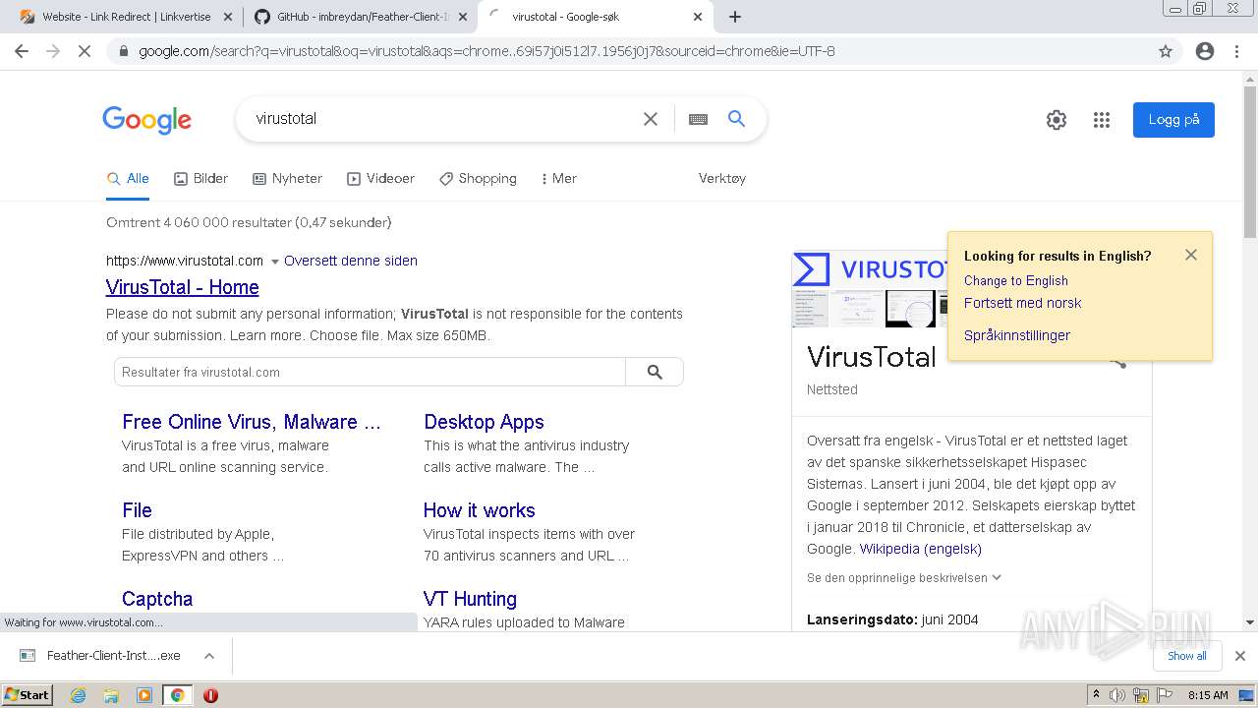The image size is (1258, 708).
Task: Submit the Google search with magnifier icon
Action: (x=736, y=119)
